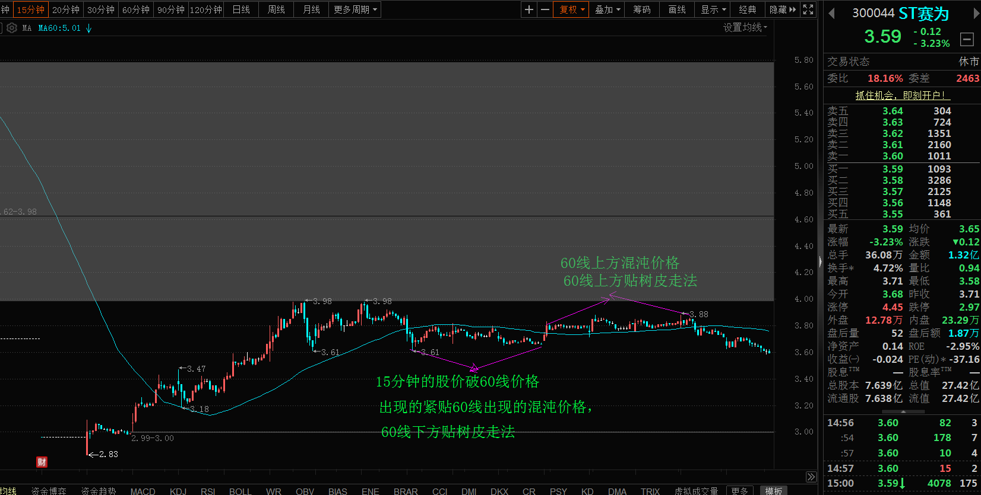Click the 买一 3.59 bid row

coord(901,169)
